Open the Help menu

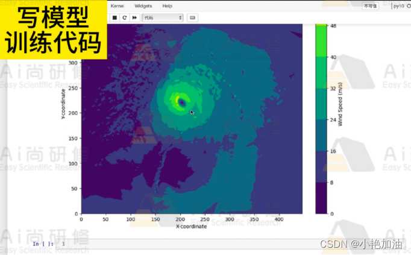[x=167, y=5]
